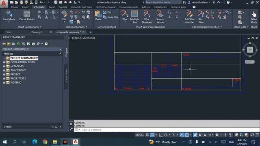Open the nebbadsofiane account menu

click(x=199, y=2)
